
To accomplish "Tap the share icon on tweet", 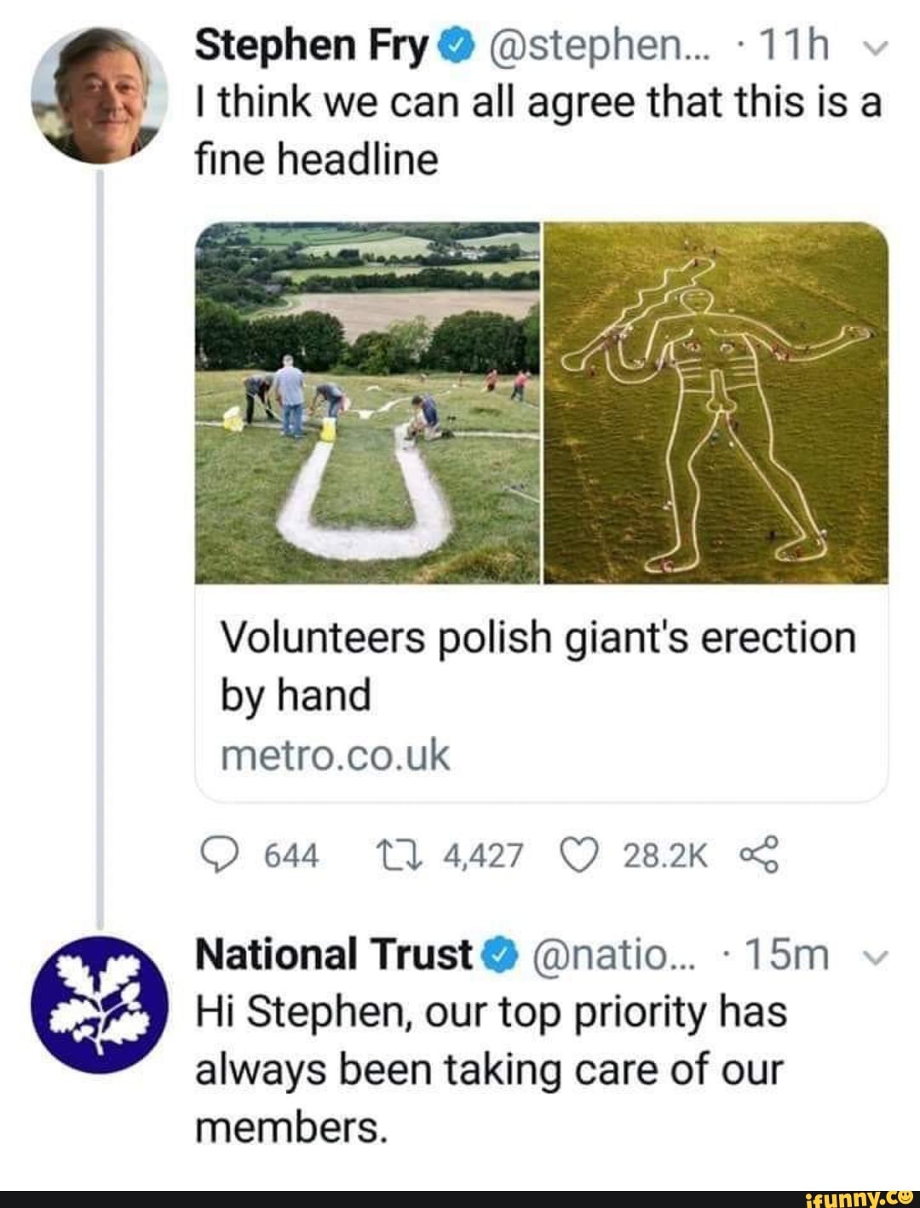I will coord(759,854).
